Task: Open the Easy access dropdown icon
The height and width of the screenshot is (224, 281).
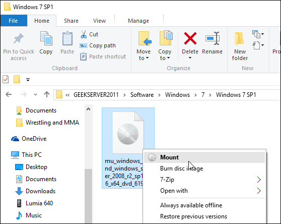Action: pyautogui.click(x=258, y=45)
